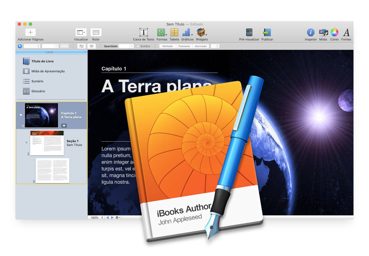The width and height of the screenshot is (369, 256).
Task: Open the Fontes panel icon
Action: click(x=346, y=32)
